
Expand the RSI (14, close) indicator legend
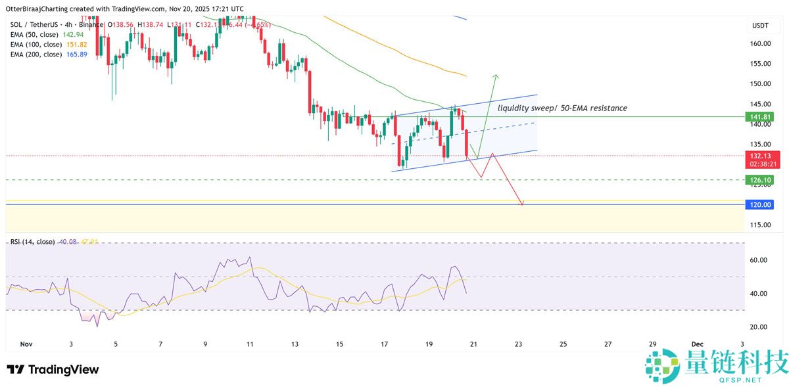[32, 242]
